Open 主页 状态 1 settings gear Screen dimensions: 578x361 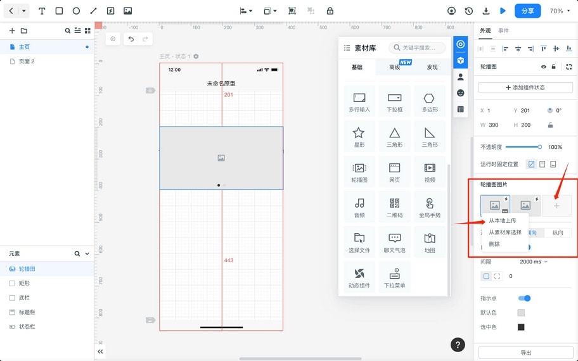[x=196, y=56]
